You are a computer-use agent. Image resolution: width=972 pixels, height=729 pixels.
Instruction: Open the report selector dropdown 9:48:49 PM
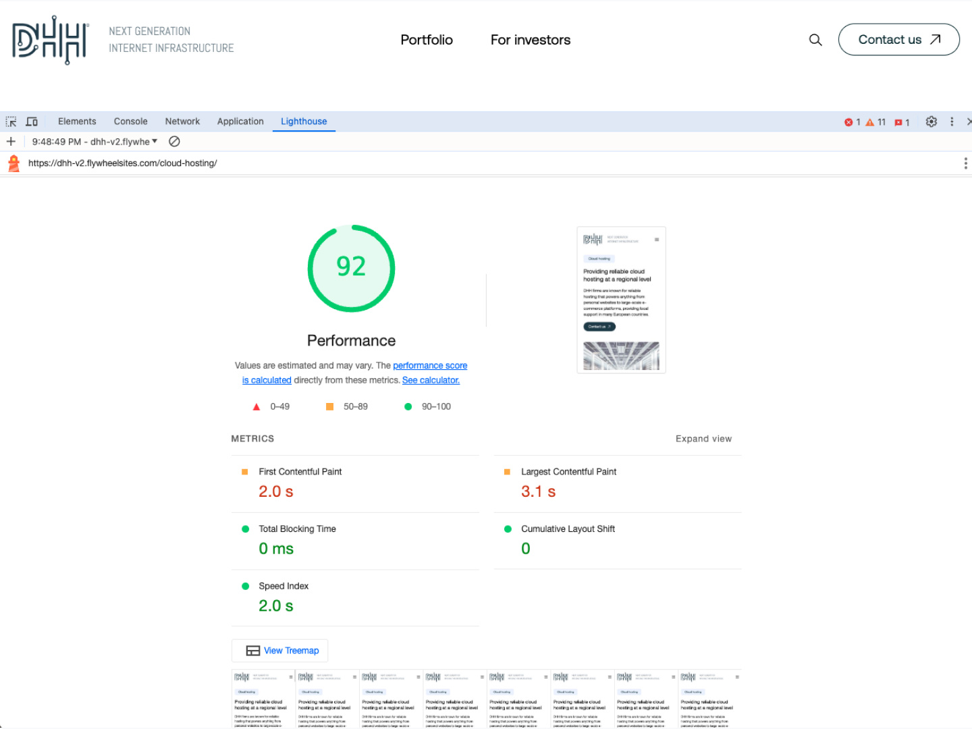coord(94,142)
